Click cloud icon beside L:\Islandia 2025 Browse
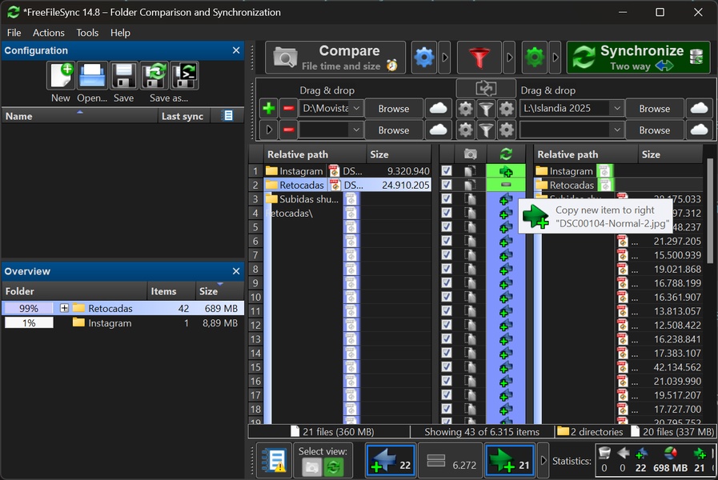The image size is (718, 480). (x=699, y=109)
